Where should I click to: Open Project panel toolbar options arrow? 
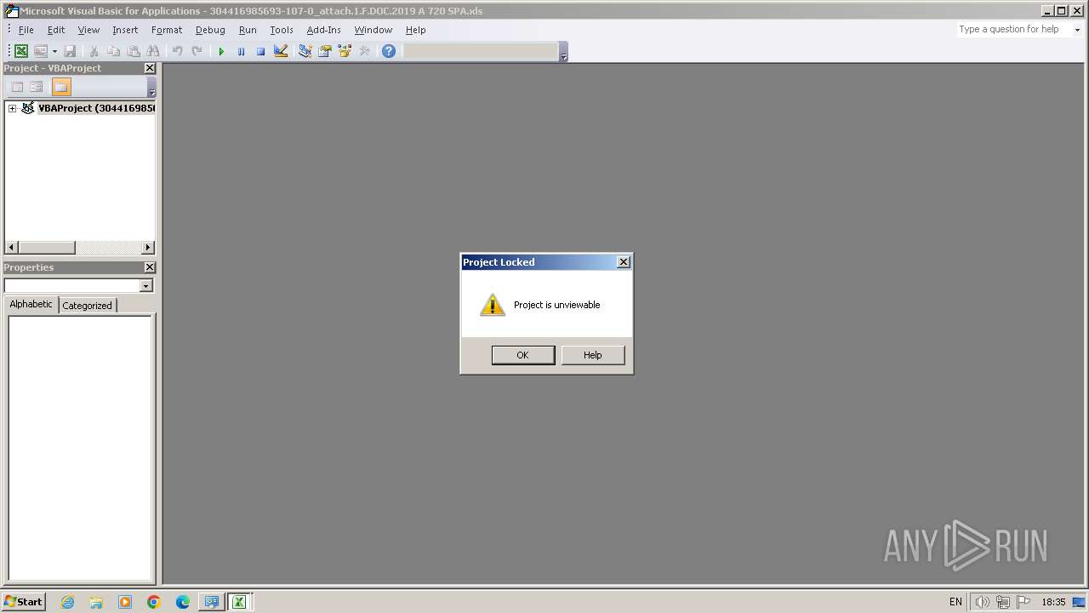point(151,89)
